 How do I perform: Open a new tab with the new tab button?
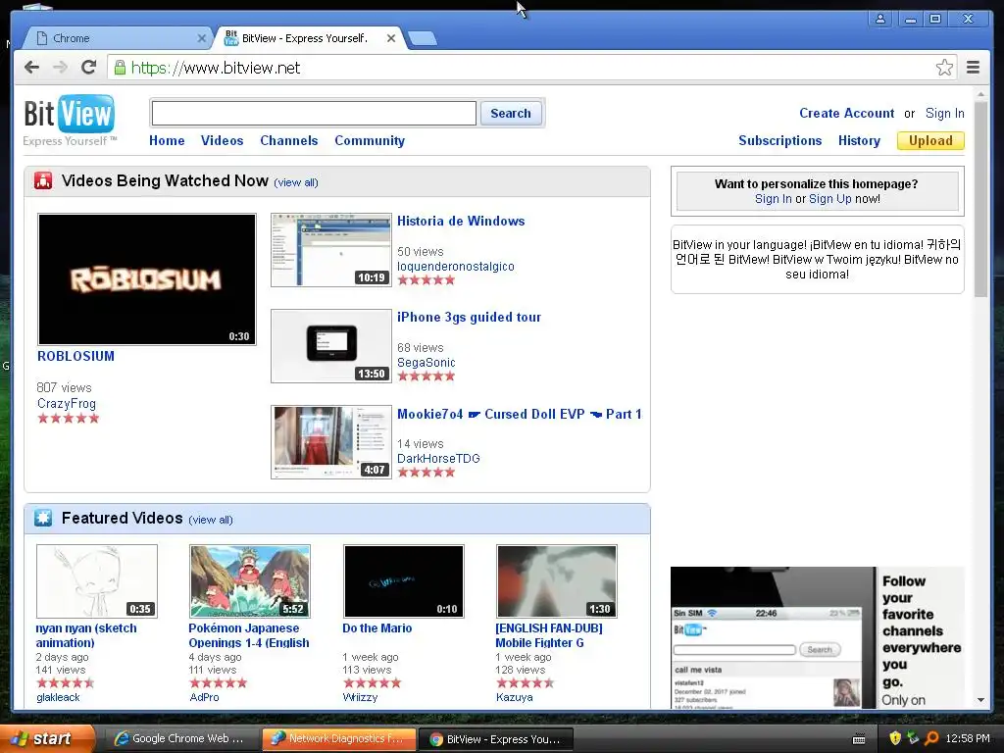[423, 38]
